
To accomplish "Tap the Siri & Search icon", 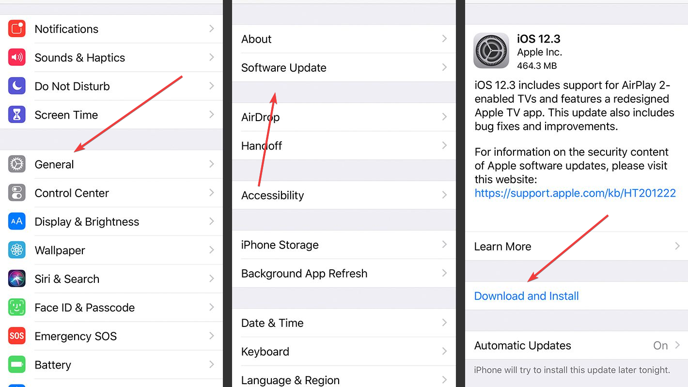I will (x=17, y=279).
